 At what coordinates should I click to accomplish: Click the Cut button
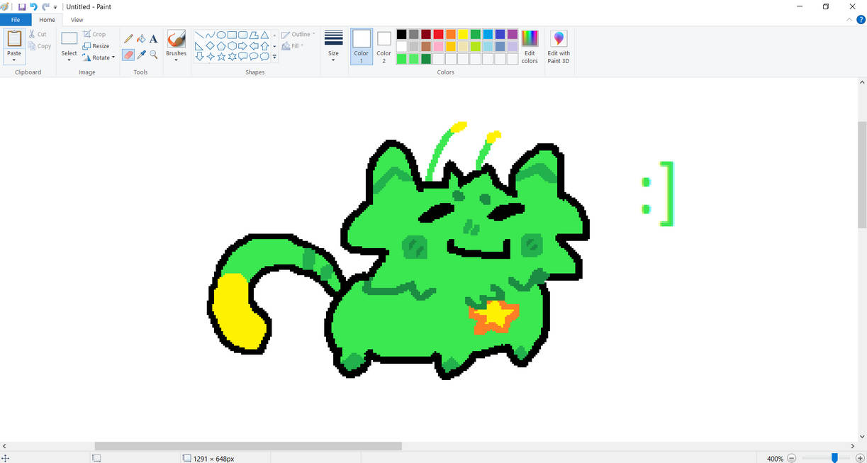tap(38, 34)
